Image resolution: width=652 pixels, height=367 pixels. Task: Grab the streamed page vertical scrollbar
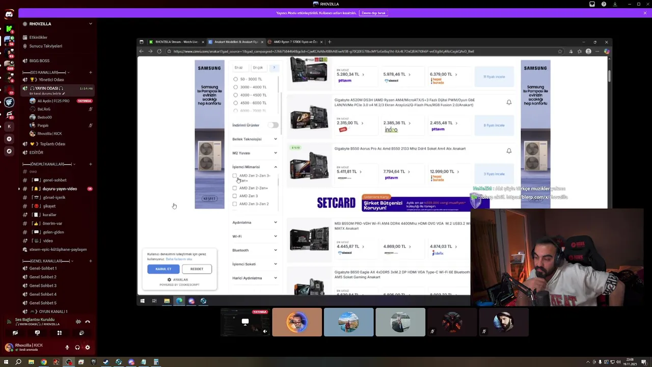(x=609, y=75)
